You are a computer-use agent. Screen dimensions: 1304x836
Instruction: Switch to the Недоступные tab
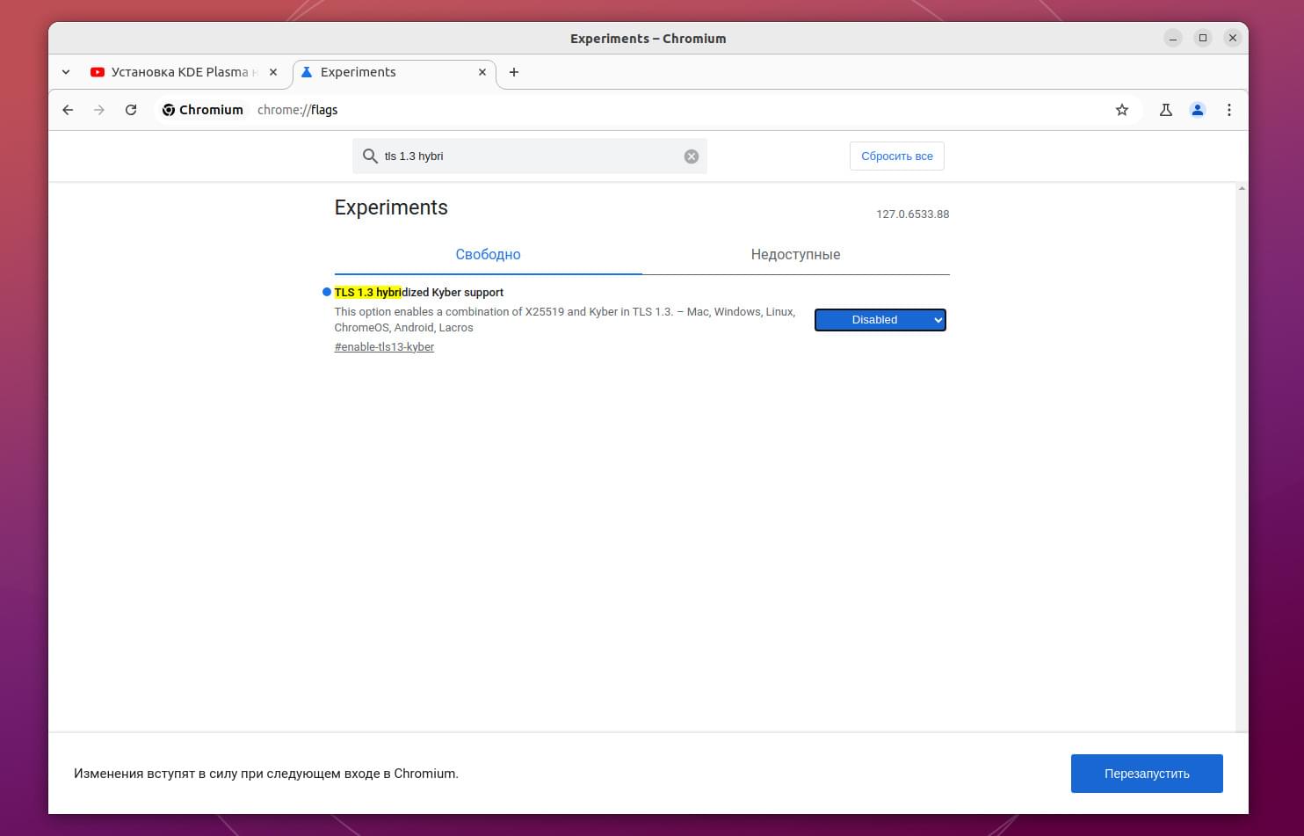point(795,255)
